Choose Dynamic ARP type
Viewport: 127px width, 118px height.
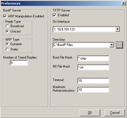coord(7,44)
